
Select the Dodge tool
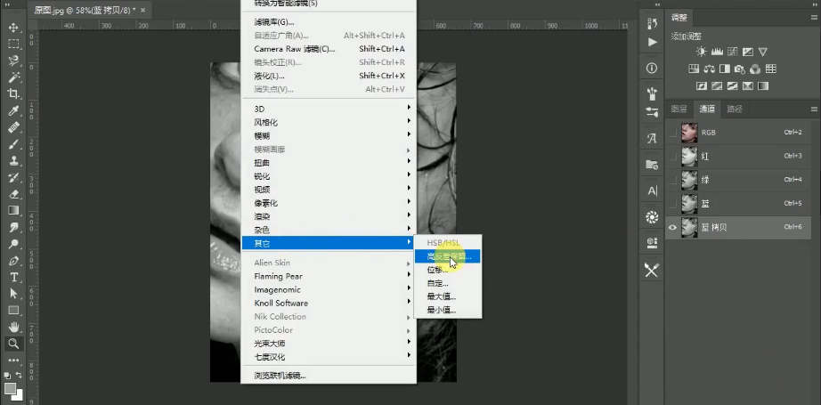[x=13, y=244]
